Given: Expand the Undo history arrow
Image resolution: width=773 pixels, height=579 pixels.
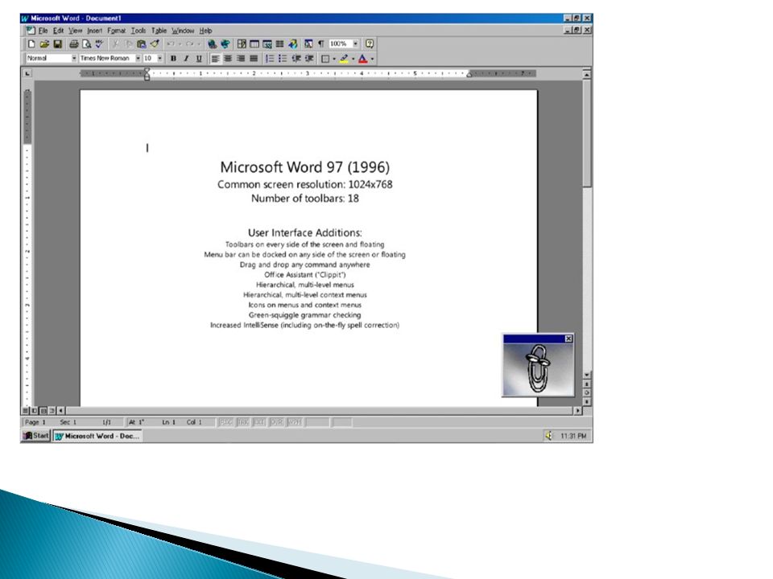Looking at the screenshot, I should (x=180, y=43).
